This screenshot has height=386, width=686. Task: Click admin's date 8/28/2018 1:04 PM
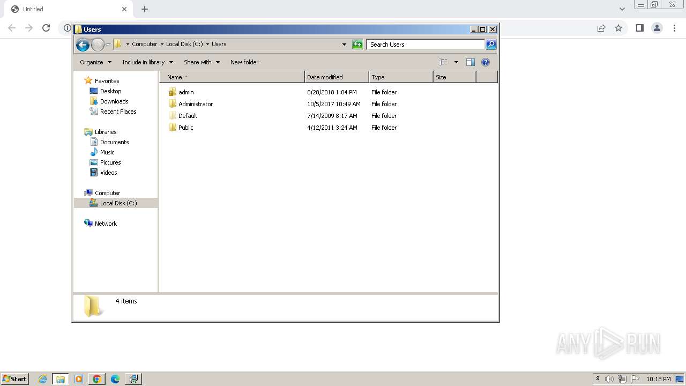pos(332,92)
